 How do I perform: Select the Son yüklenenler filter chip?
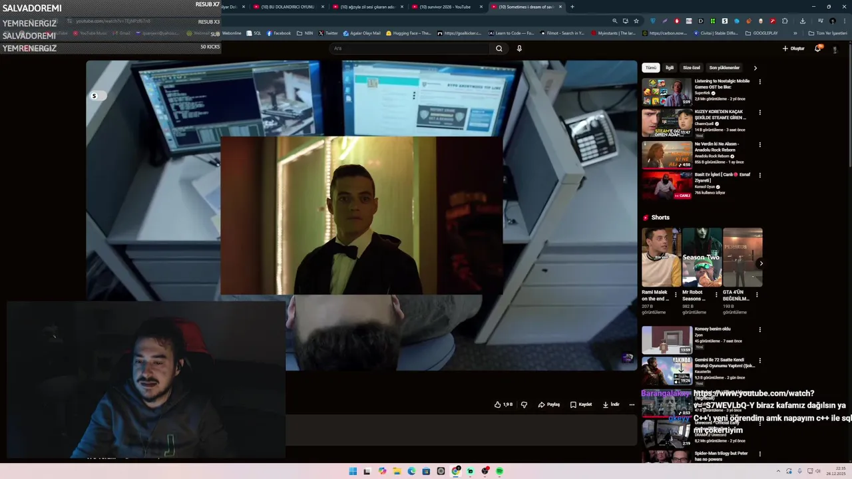[724, 68]
